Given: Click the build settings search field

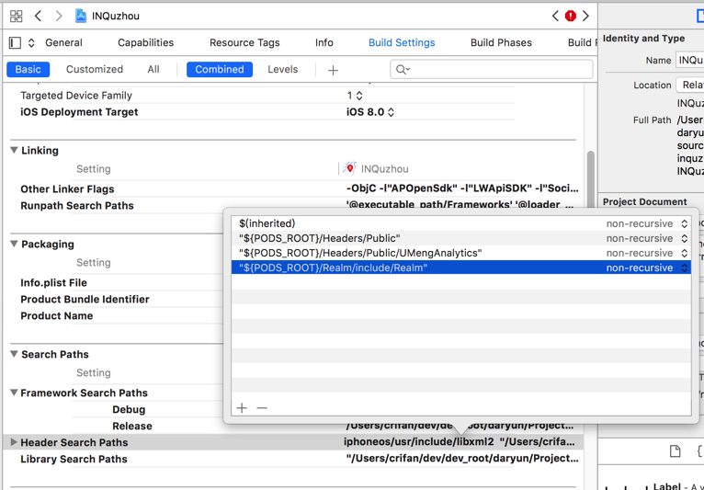Looking at the screenshot, I should click(x=491, y=70).
